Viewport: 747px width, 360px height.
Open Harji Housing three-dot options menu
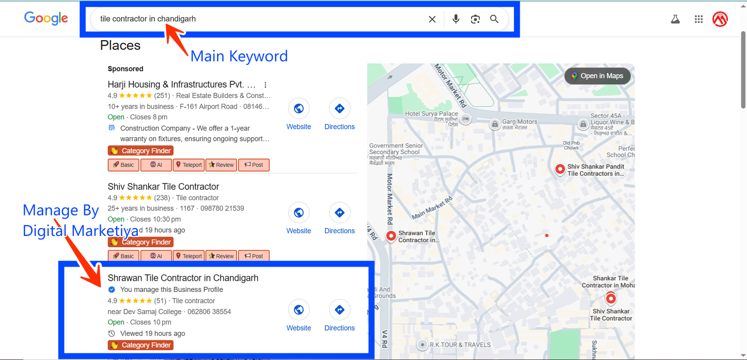tap(265, 85)
